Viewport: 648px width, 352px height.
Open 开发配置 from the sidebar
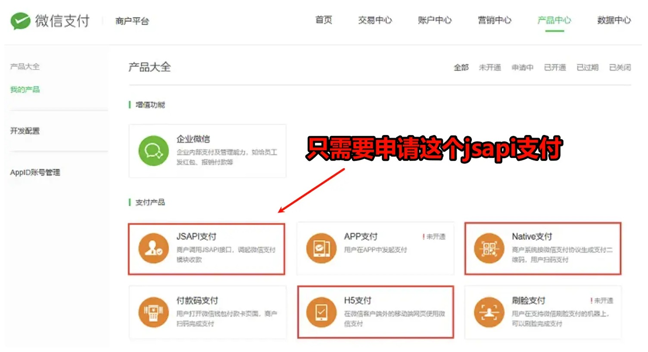point(25,131)
